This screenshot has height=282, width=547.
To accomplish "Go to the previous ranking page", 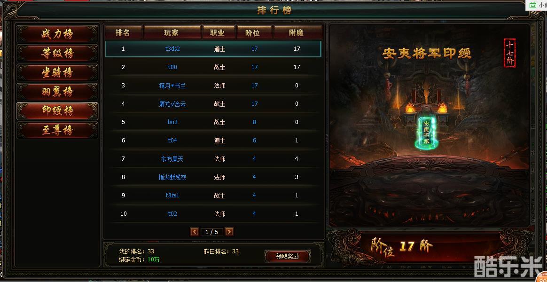I will tap(194, 232).
